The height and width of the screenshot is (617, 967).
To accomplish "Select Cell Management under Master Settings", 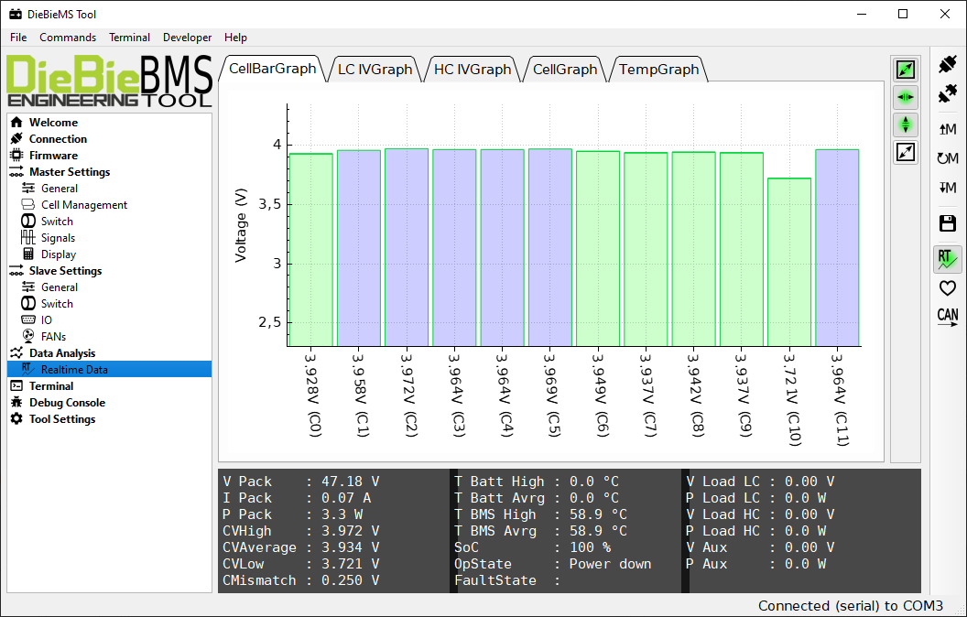I will pyautogui.click(x=84, y=205).
